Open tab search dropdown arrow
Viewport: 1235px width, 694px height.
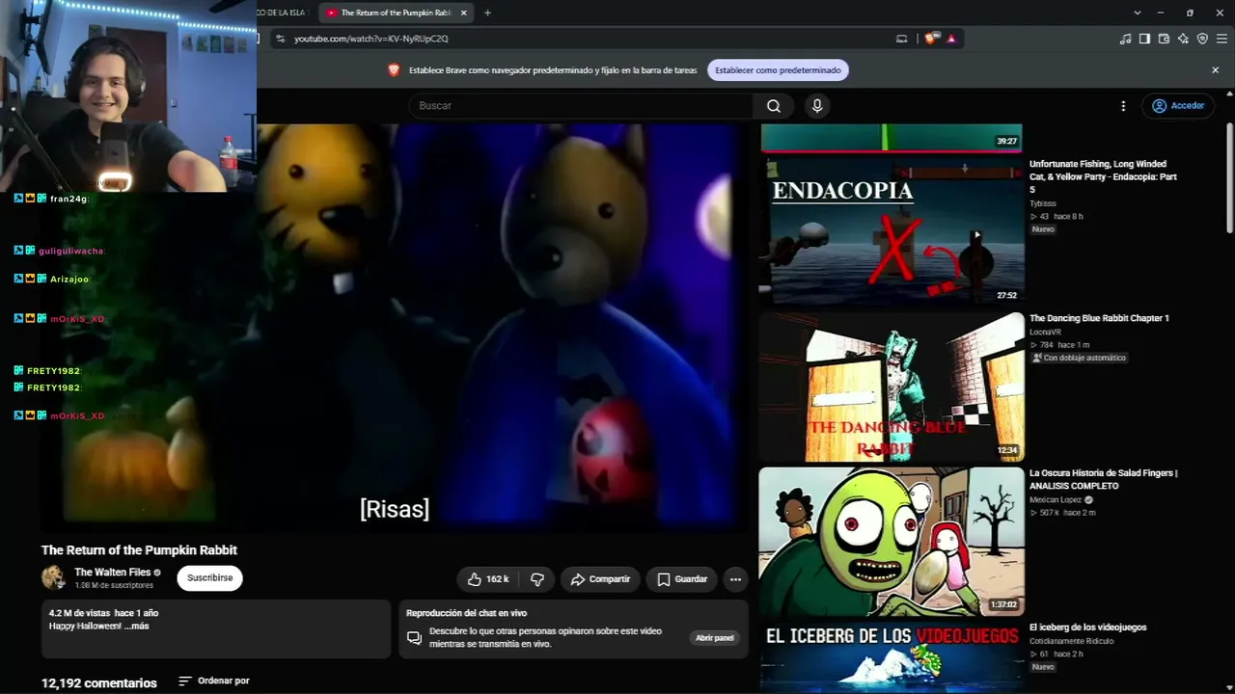point(1138,13)
